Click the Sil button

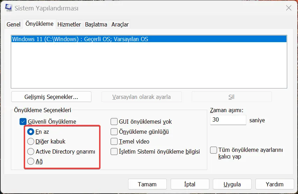231,97
